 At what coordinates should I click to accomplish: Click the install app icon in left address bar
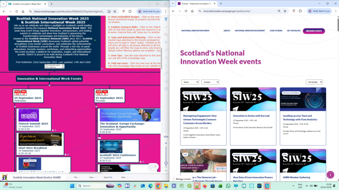109,11
